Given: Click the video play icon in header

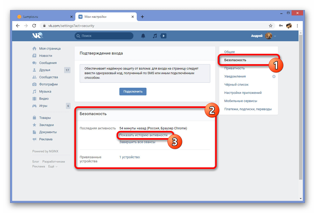Looking at the screenshot, I should coord(163,36).
